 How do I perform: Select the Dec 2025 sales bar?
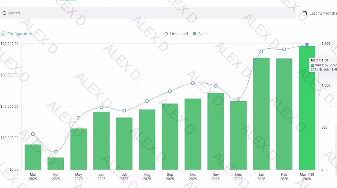238,135
